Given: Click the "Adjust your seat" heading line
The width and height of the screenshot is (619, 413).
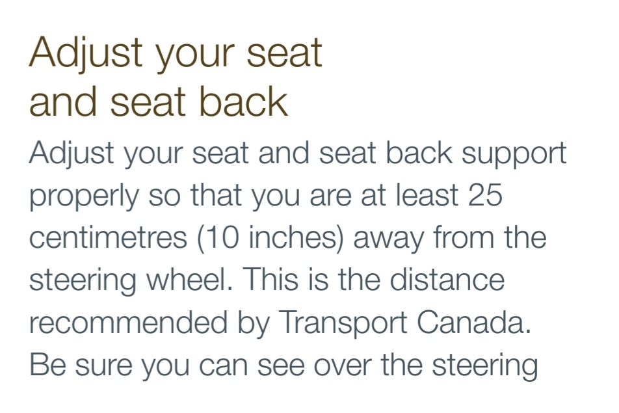Looking at the screenshot, I should coord(176,54).
